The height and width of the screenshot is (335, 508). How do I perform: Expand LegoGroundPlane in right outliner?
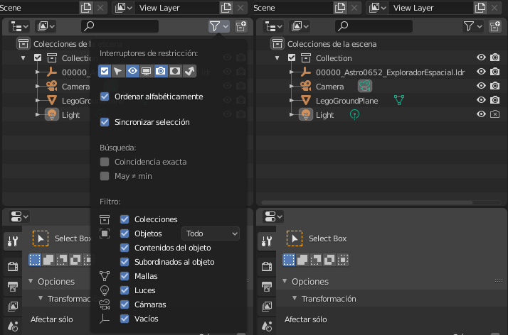tap(292, 101)
